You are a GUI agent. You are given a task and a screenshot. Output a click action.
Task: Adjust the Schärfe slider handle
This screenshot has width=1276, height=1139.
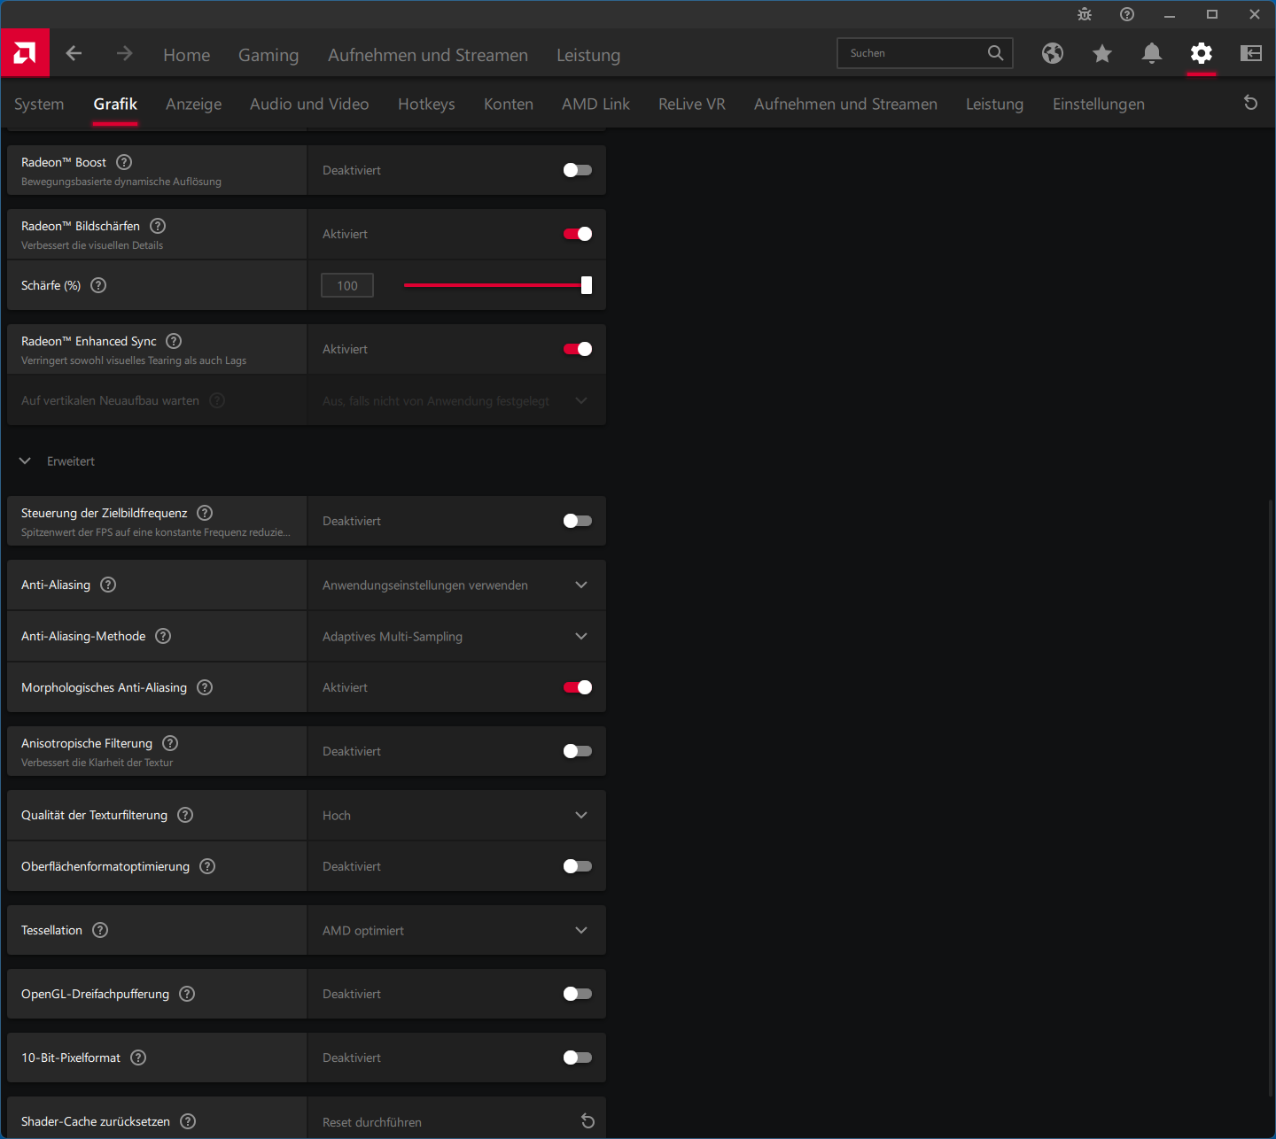587,285
